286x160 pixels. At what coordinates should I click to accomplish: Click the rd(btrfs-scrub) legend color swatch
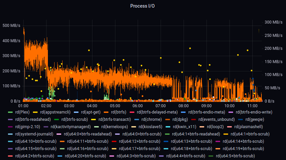[x=56, y=119]
